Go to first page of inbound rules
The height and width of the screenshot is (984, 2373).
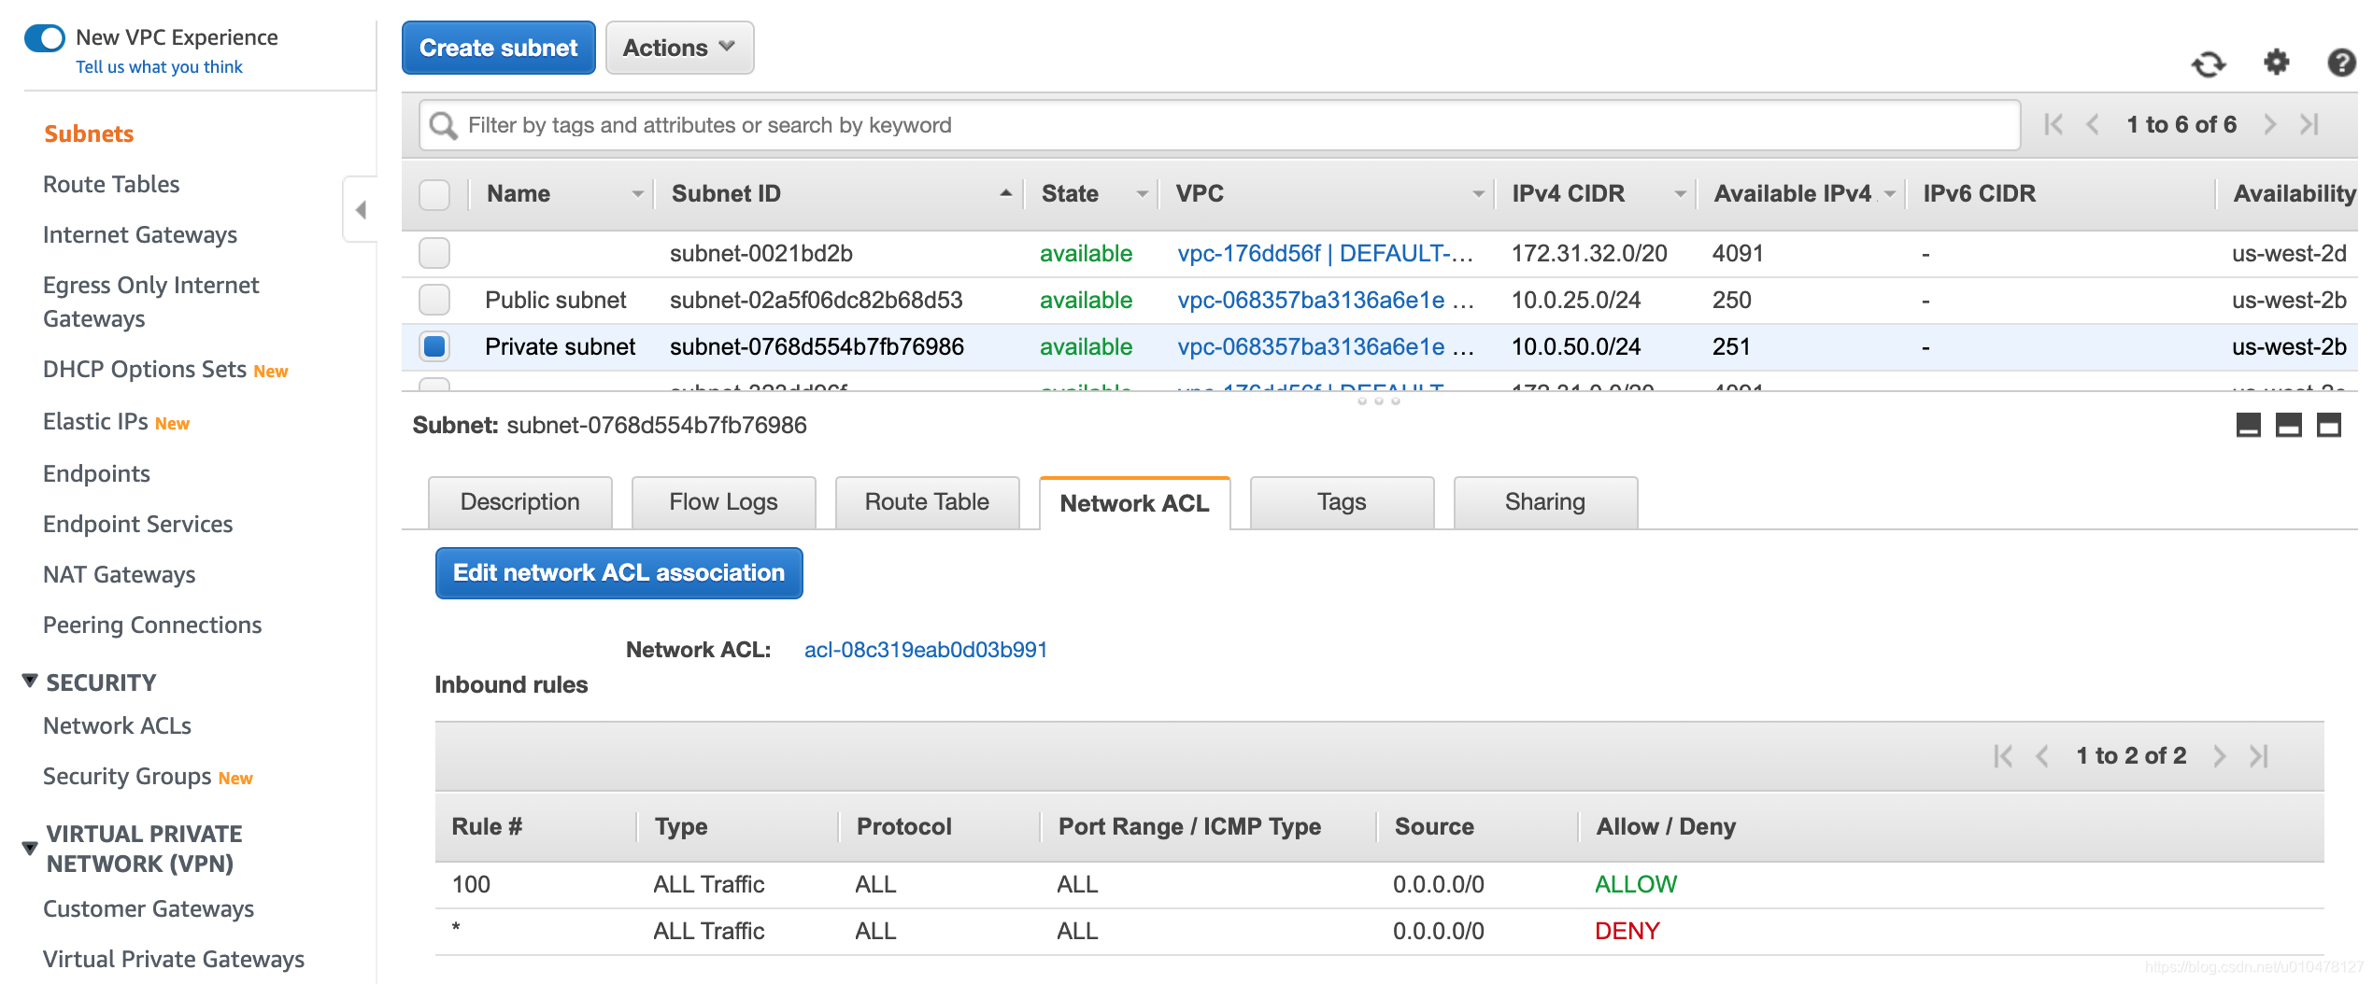(2003, 755)
